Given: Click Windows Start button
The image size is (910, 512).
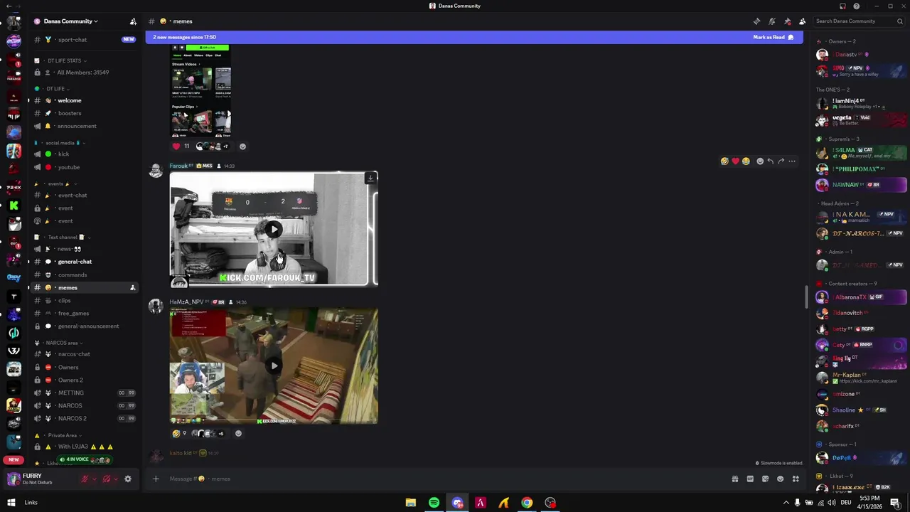Looking at the screenshot, I should pos(11,503).
